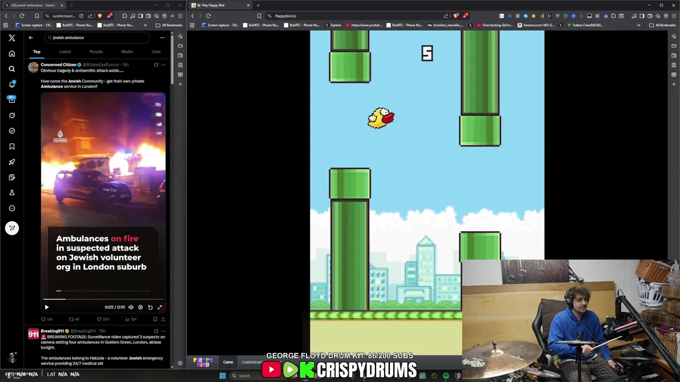
Task: Open sidebar settings gear in left browser
Action: click(180, 363)
